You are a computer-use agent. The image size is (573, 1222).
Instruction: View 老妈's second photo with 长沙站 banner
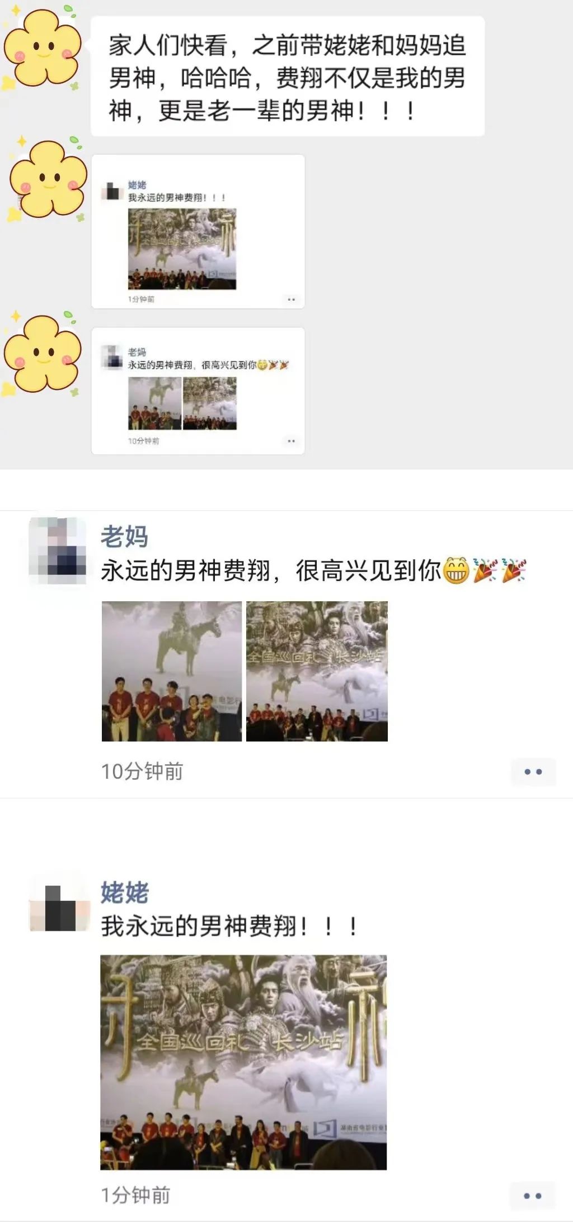click(x=317, y=671)
